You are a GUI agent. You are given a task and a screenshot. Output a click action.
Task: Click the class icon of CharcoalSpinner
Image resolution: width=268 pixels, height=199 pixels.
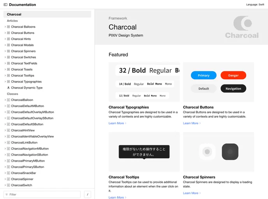[9, 179]
